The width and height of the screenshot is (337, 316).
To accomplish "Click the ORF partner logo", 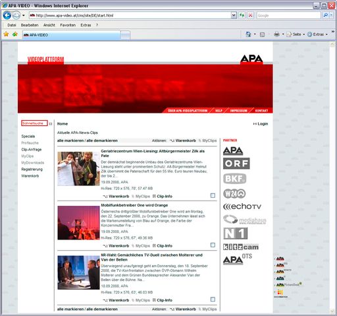I will click(236, 164).
